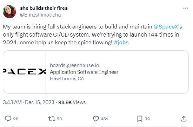Image resolution: width=193 pixels, height=127 pixels.
Task: Open the three-dot more options menu
Action: [x=186, y=8]
